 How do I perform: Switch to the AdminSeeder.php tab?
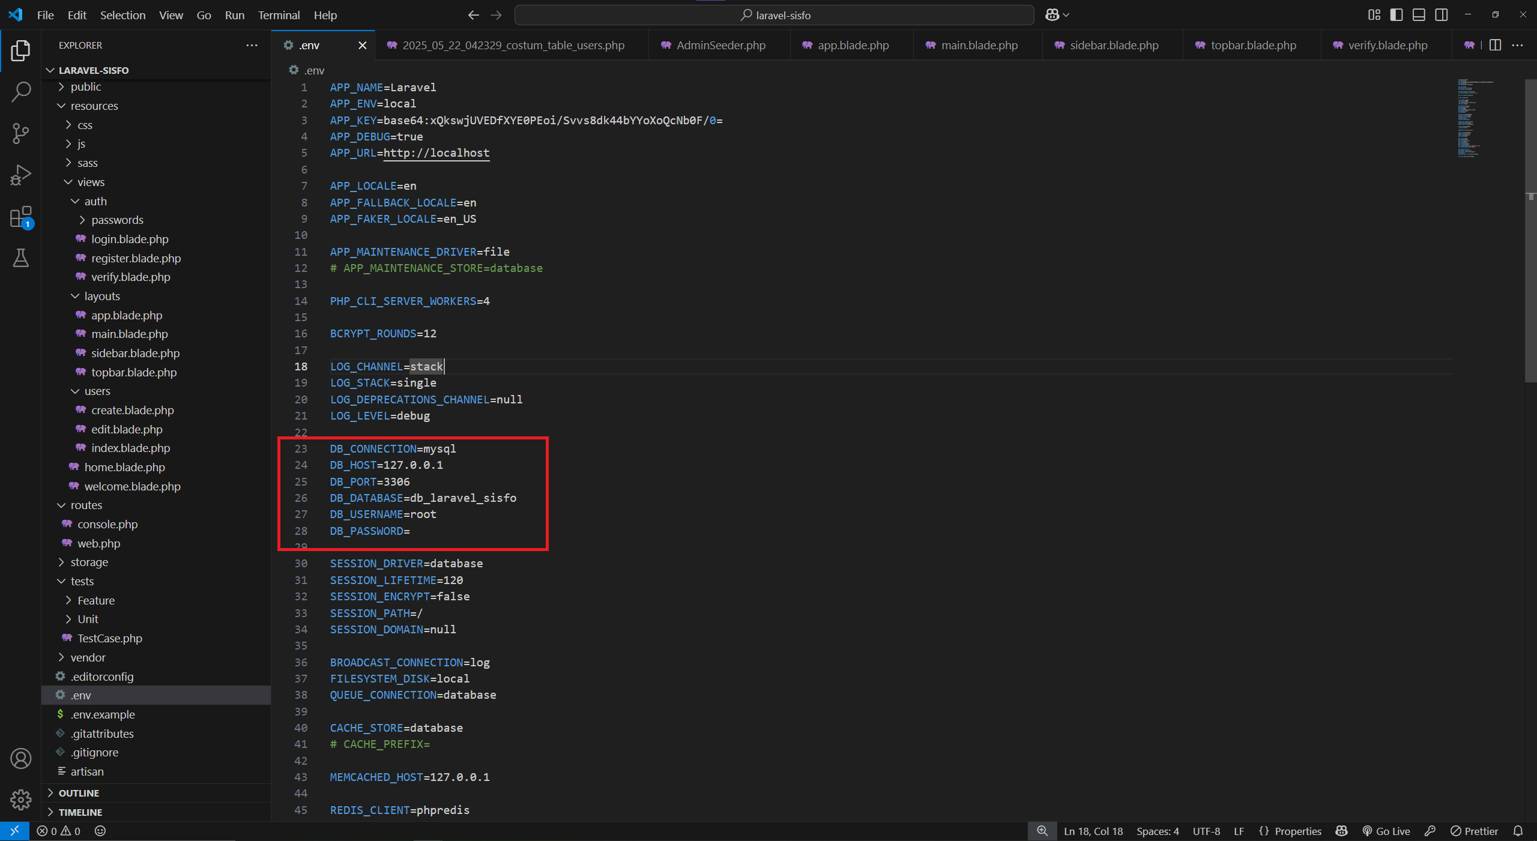click(x=720, y=45)
